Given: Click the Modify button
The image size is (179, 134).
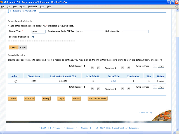Looking at the screenshot, I should [46, 99].
